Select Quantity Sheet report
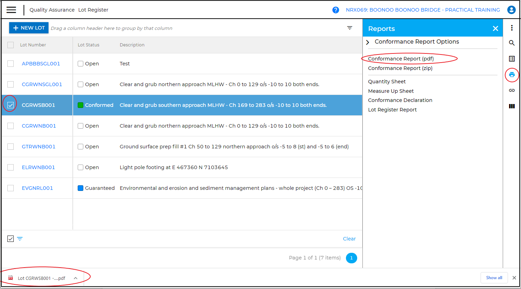521x289 pixels. 387,82
